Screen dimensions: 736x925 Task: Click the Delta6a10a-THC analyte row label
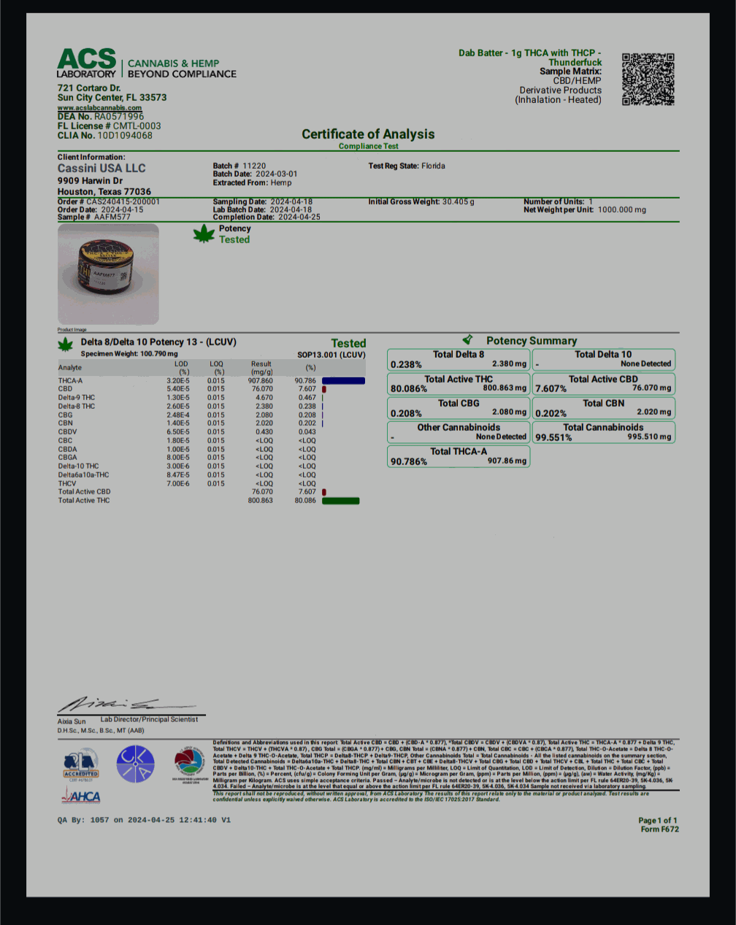[x=84, y=475]
